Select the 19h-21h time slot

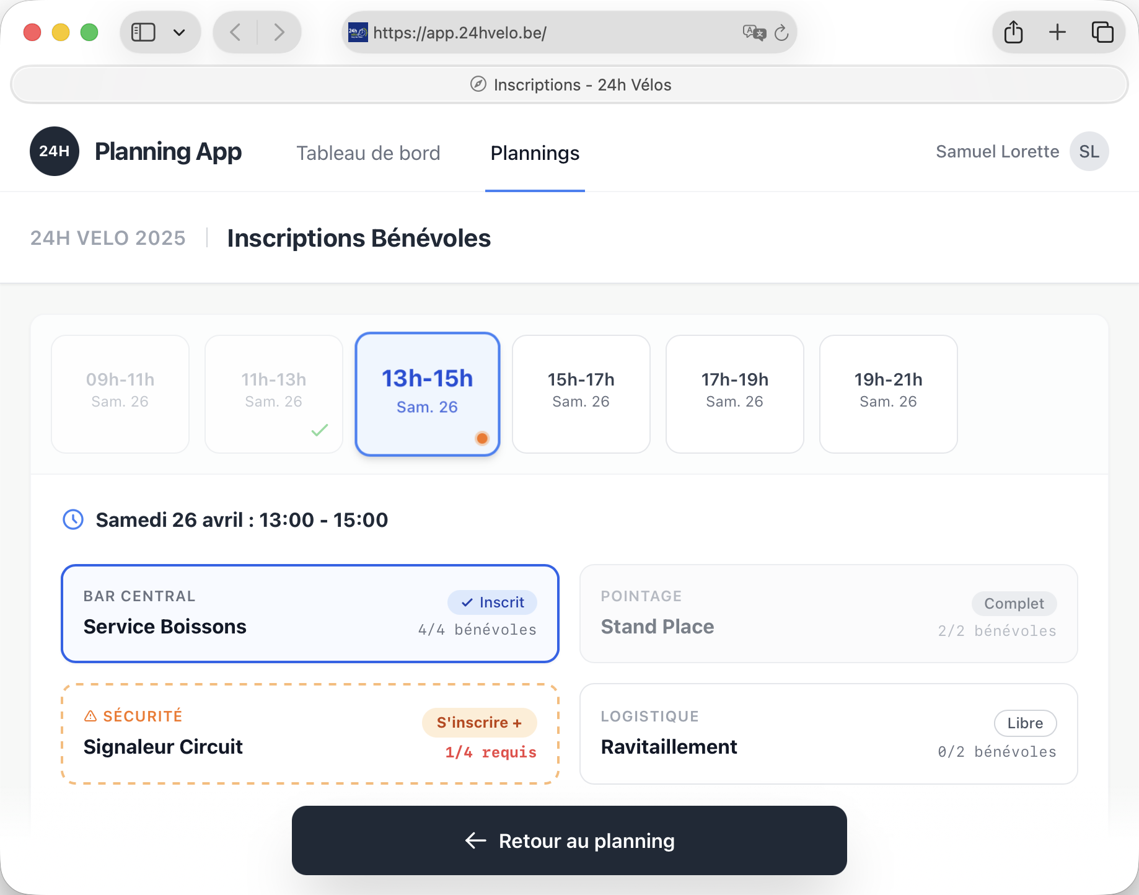click(x=888, y=394)
